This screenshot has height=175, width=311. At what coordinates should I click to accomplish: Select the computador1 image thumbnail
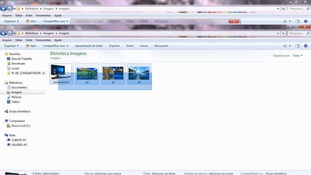[61, 72]
